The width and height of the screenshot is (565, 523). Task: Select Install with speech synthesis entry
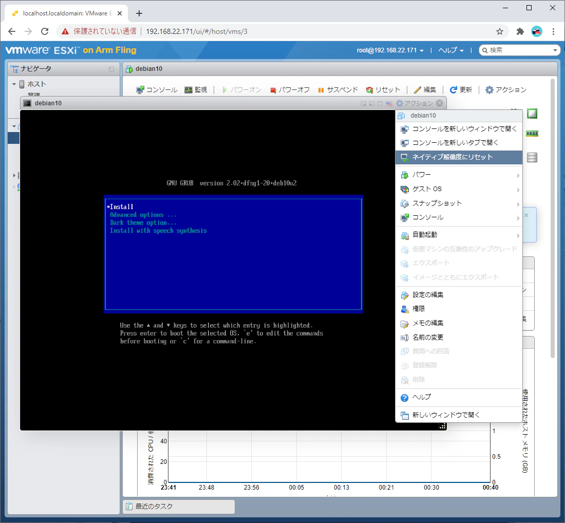pos(158,231)
